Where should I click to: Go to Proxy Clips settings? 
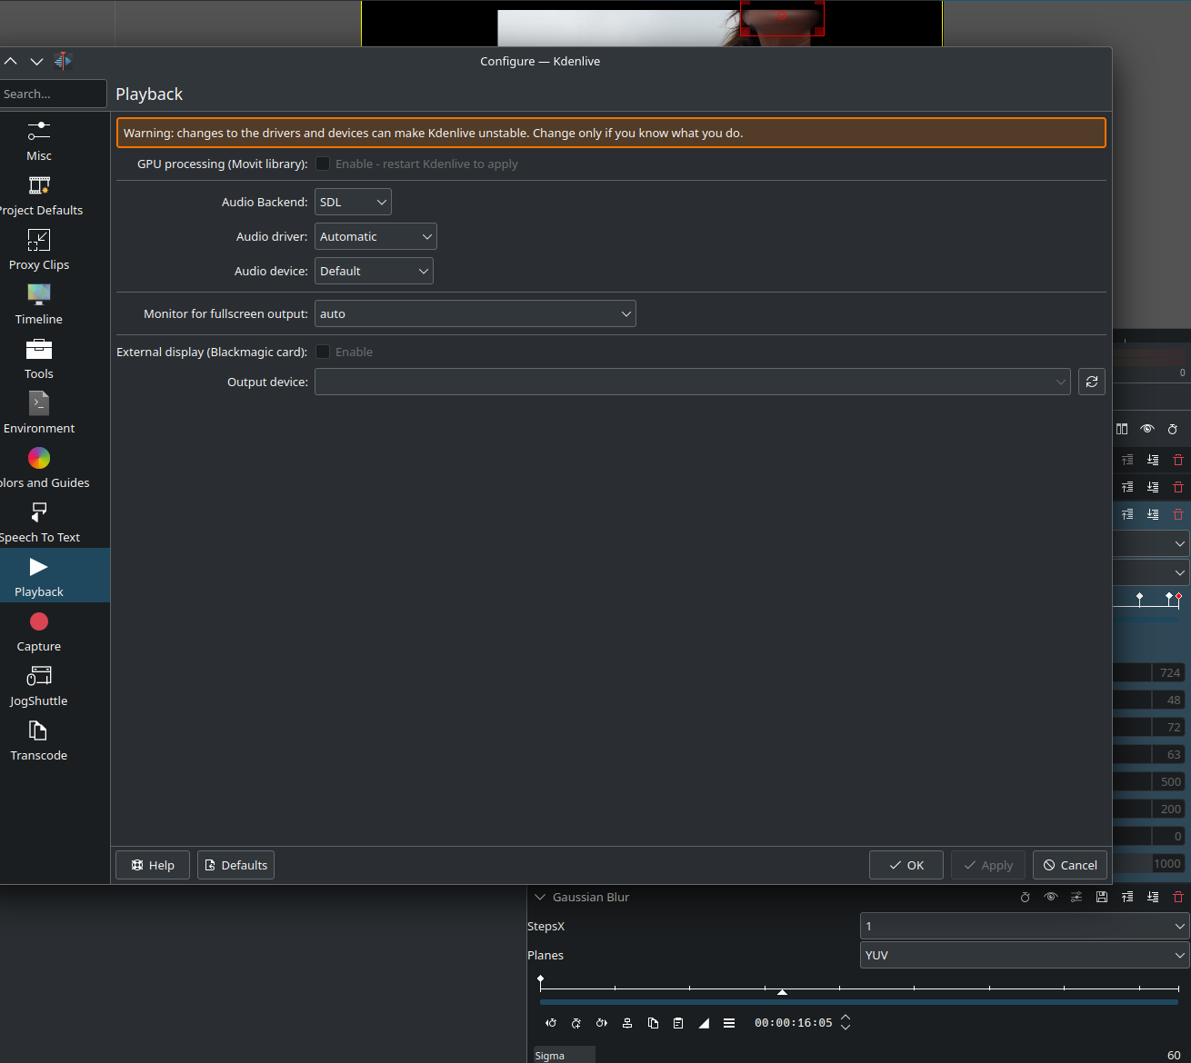pyautogui.click(x=39, y=250)
